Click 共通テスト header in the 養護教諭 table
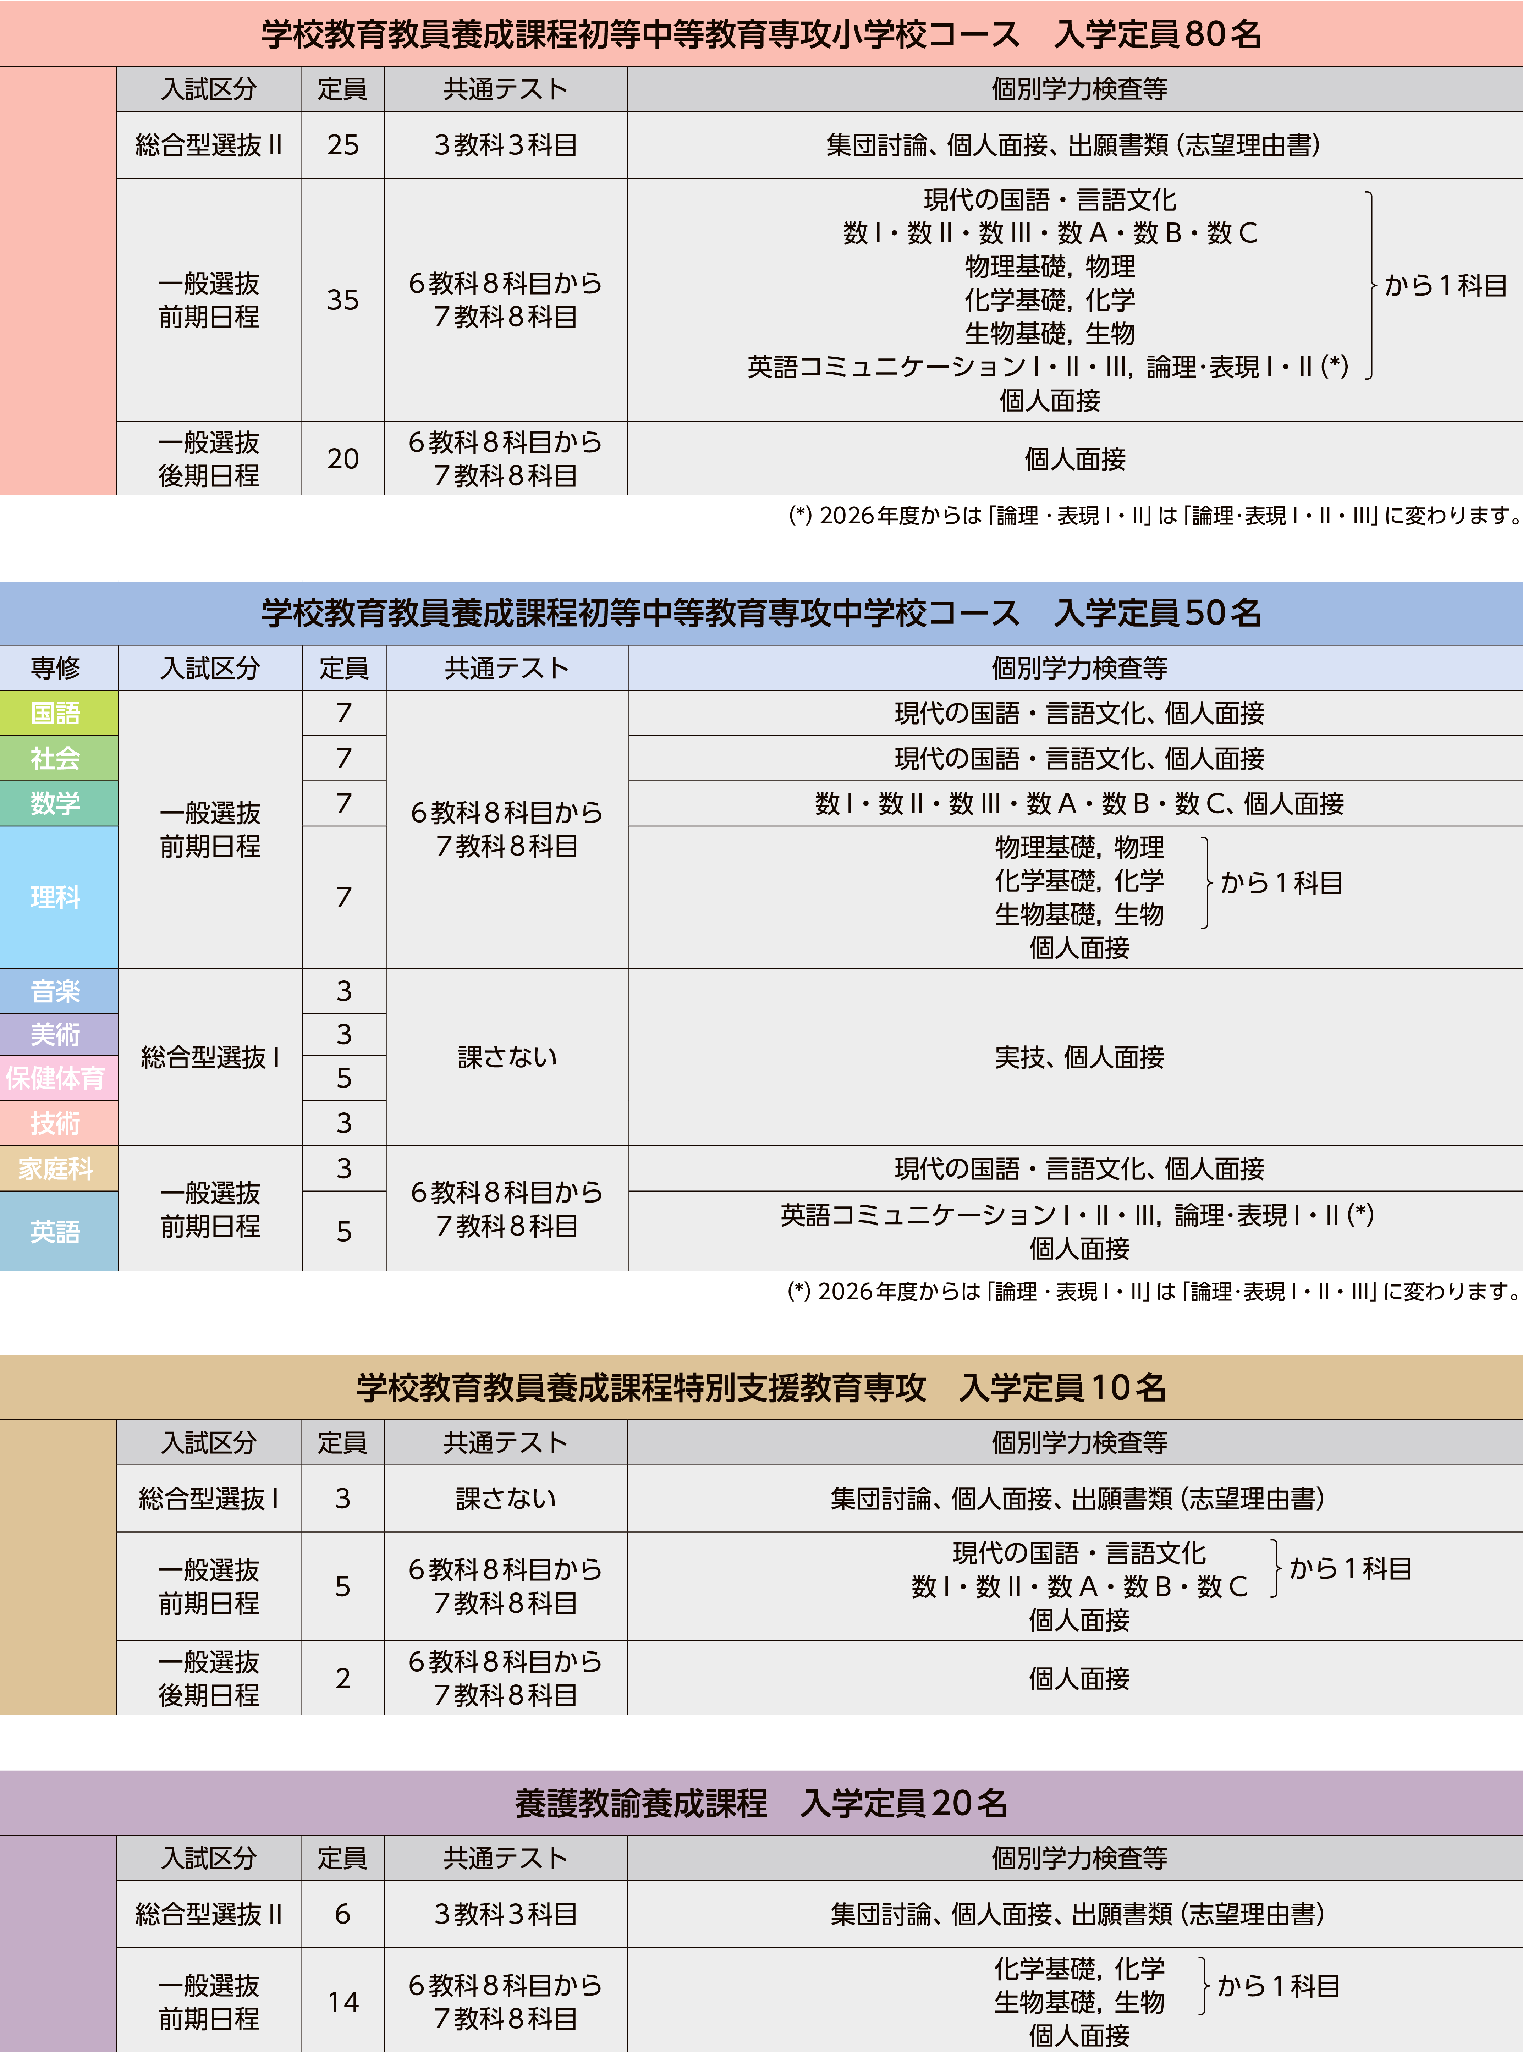Image resolution: width=1523 pixels, height=2052 pixels. coord(506,1858)
